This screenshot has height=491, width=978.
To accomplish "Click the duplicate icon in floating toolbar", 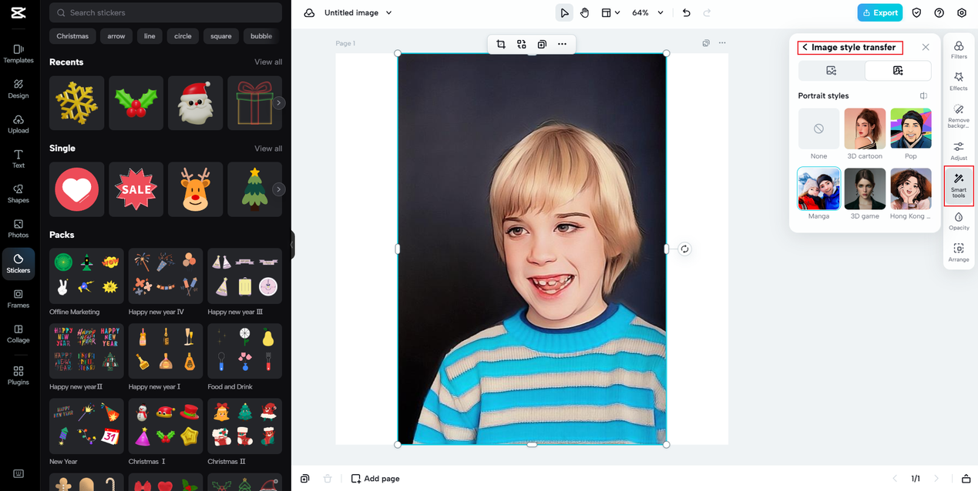I will (542, 45).
